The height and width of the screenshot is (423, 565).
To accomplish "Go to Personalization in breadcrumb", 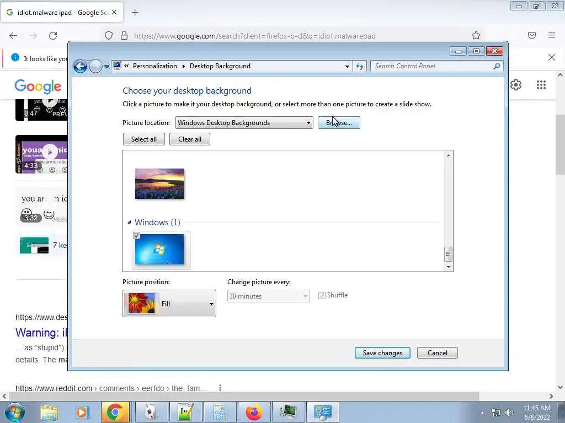I will pos(155,66).
